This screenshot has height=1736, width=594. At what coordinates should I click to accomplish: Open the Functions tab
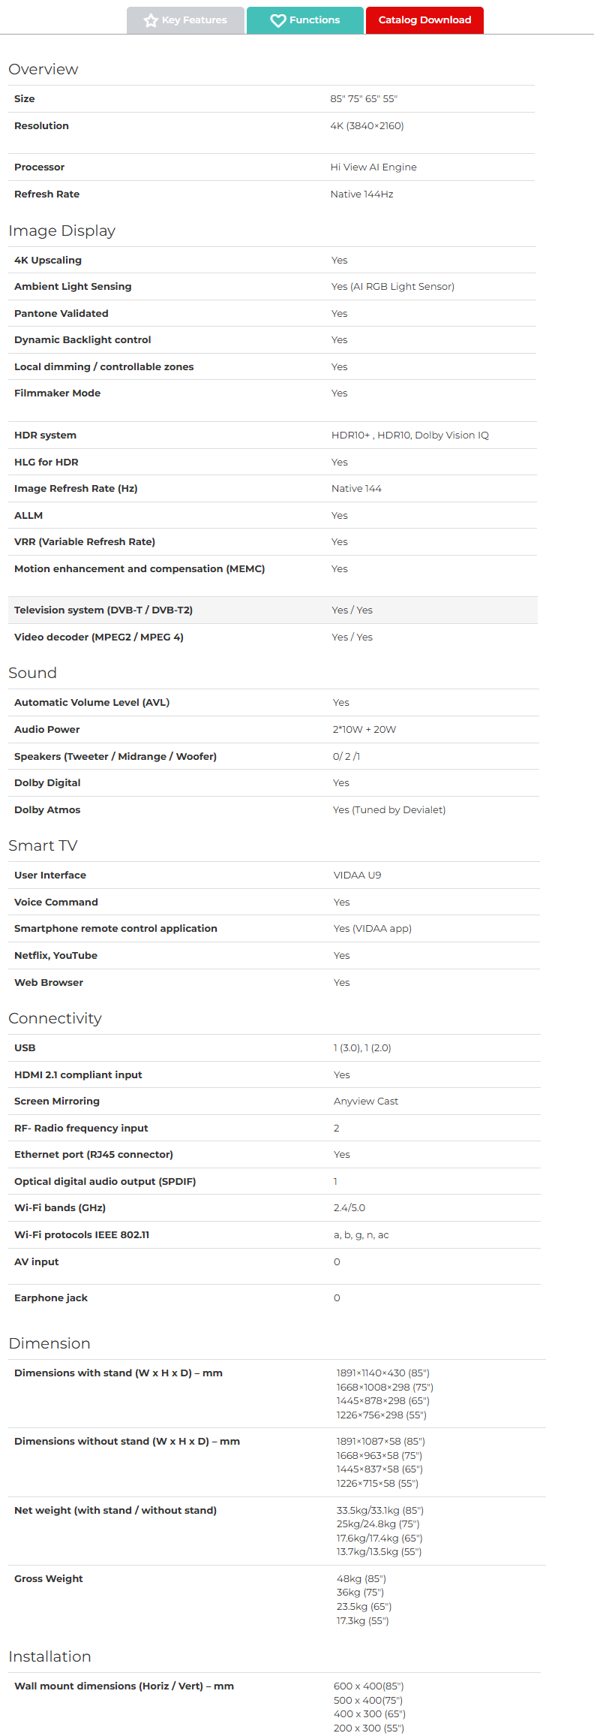[305, 20]
